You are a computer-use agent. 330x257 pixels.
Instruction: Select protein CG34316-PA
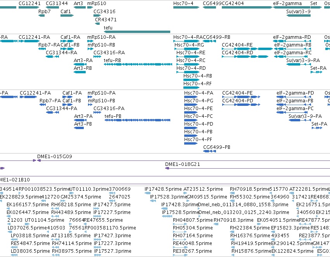click(x=97, y=112)
